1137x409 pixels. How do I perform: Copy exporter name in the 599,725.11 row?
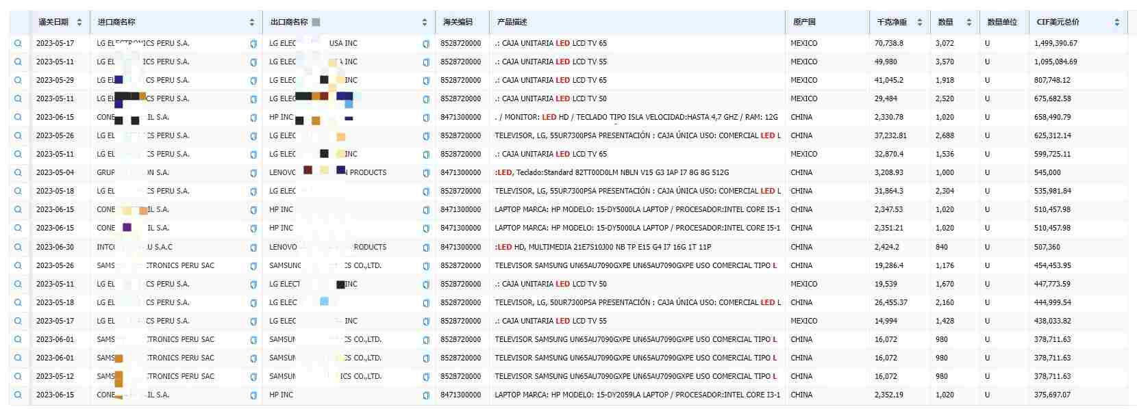(x=426, y=155)
